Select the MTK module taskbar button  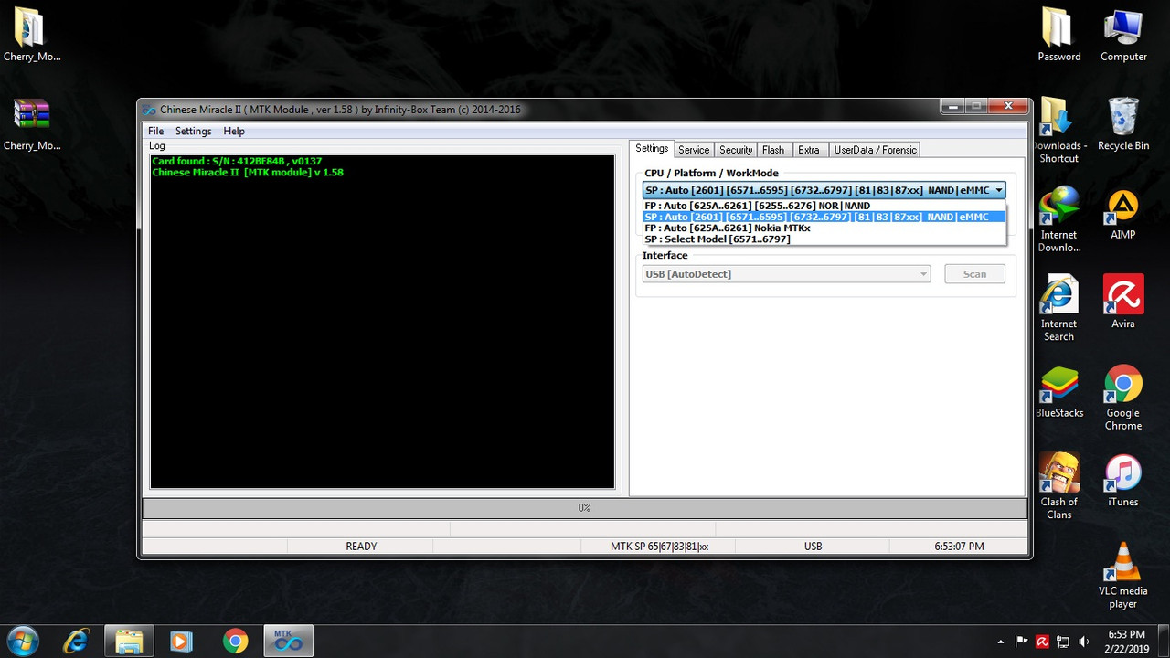289,641
